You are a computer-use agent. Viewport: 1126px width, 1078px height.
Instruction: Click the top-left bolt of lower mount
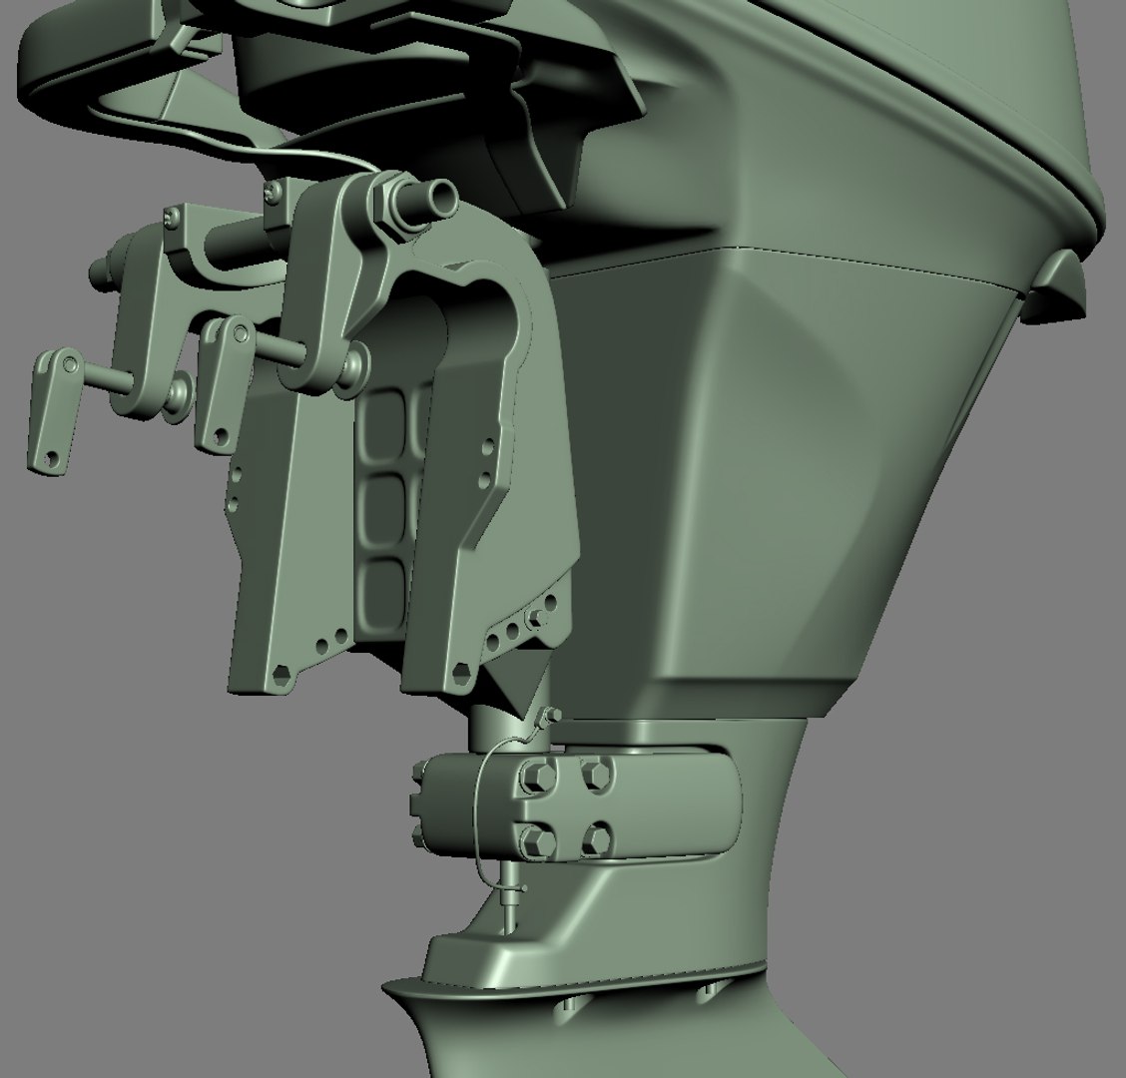540,776
